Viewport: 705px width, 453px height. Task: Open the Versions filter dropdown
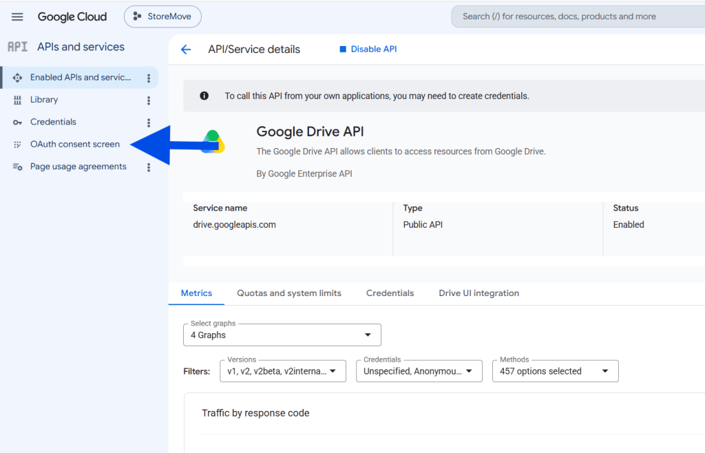pos(283,371)
